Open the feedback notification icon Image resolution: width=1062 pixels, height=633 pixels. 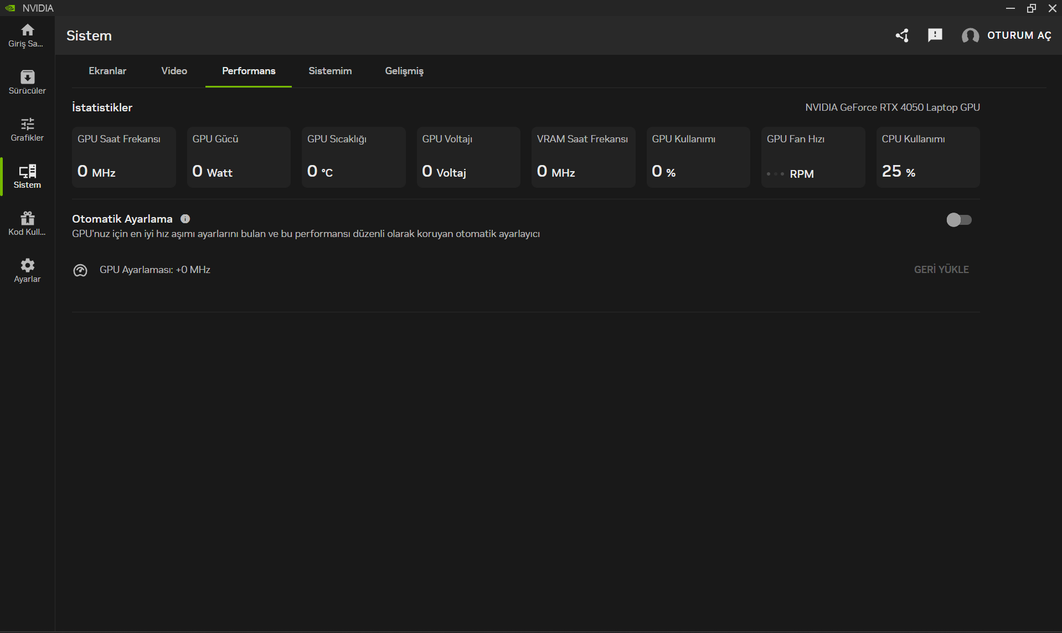pos(935,35)
